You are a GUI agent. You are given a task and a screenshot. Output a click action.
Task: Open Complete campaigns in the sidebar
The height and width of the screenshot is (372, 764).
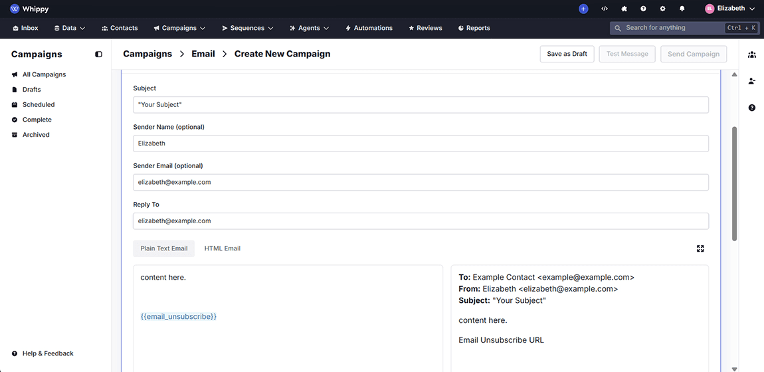pyautogui.click(x=32, y=120)
